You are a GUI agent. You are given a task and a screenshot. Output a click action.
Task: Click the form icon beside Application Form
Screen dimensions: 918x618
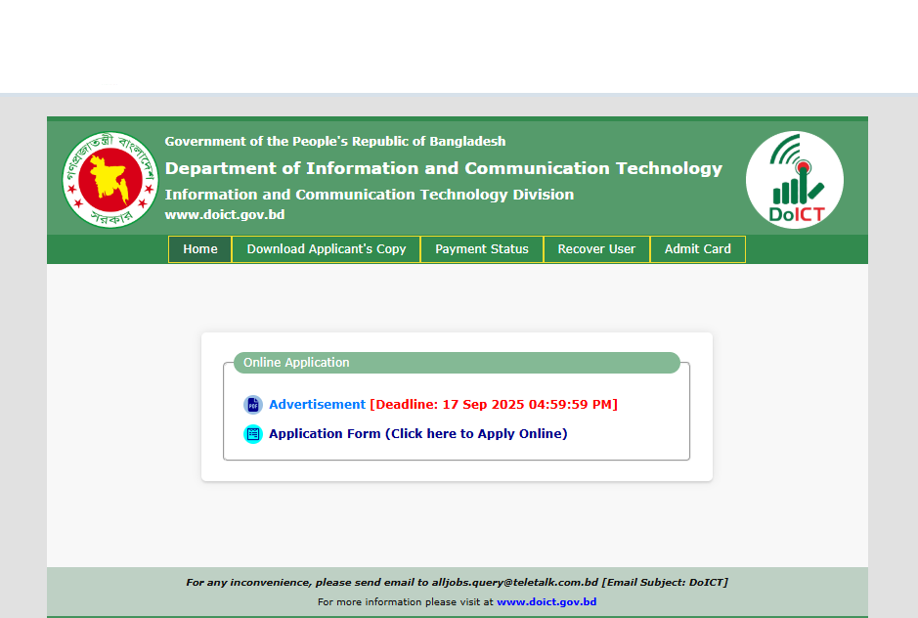point(253,434)
